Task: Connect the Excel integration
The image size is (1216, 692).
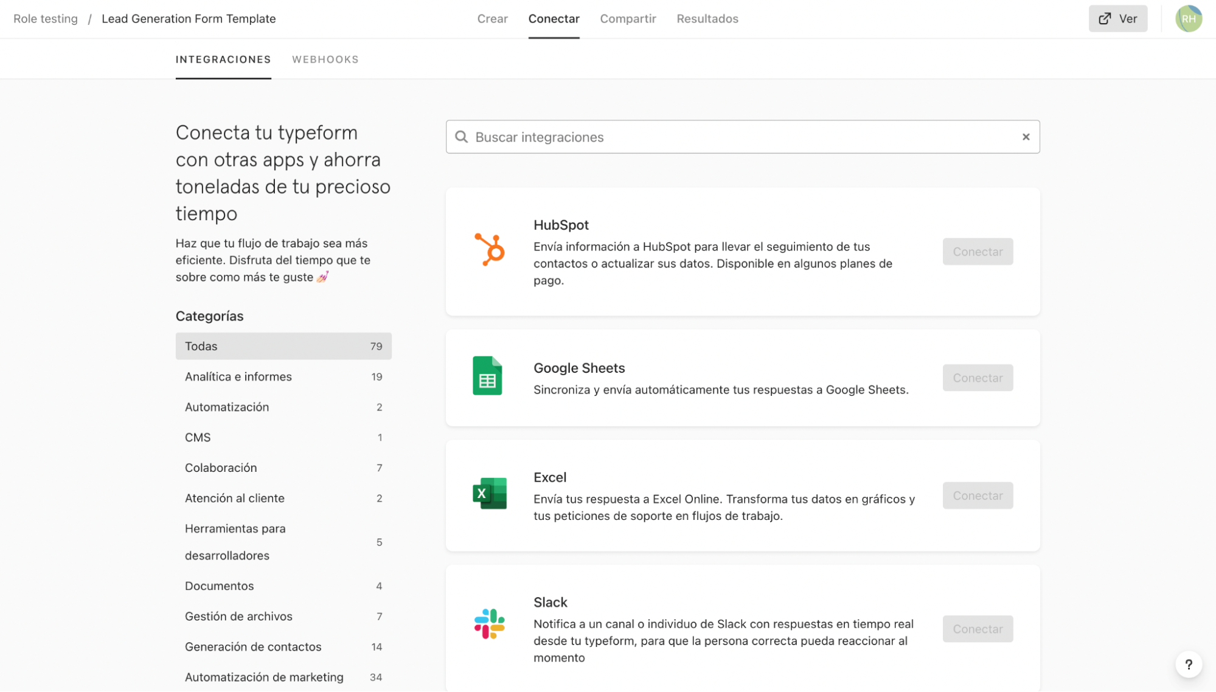Action: click(978, 496)
